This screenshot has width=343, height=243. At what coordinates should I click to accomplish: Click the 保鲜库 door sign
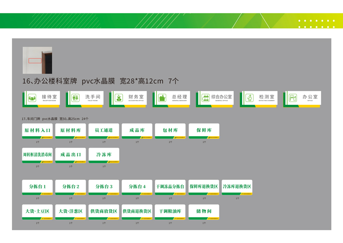(x=204, y=131)
